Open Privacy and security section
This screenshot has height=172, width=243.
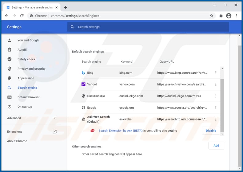[31, 69]
